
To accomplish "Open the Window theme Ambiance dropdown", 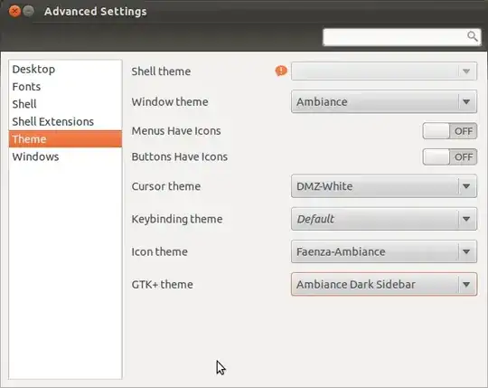I will pos(384,102).
